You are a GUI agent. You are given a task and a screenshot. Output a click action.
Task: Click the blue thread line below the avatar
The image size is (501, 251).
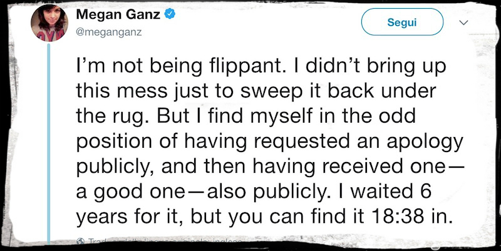pyautogui.click(x=48, y=144)
